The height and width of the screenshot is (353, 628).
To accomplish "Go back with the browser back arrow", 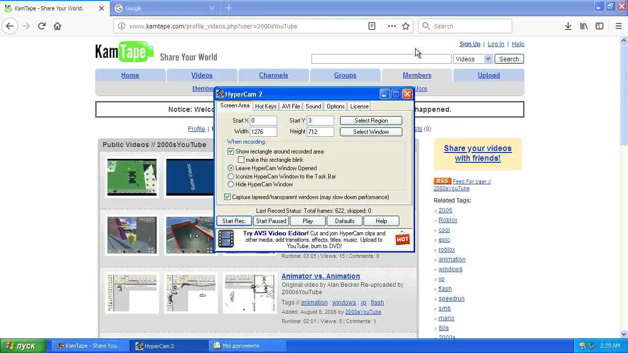I will [x=10, y=26].
